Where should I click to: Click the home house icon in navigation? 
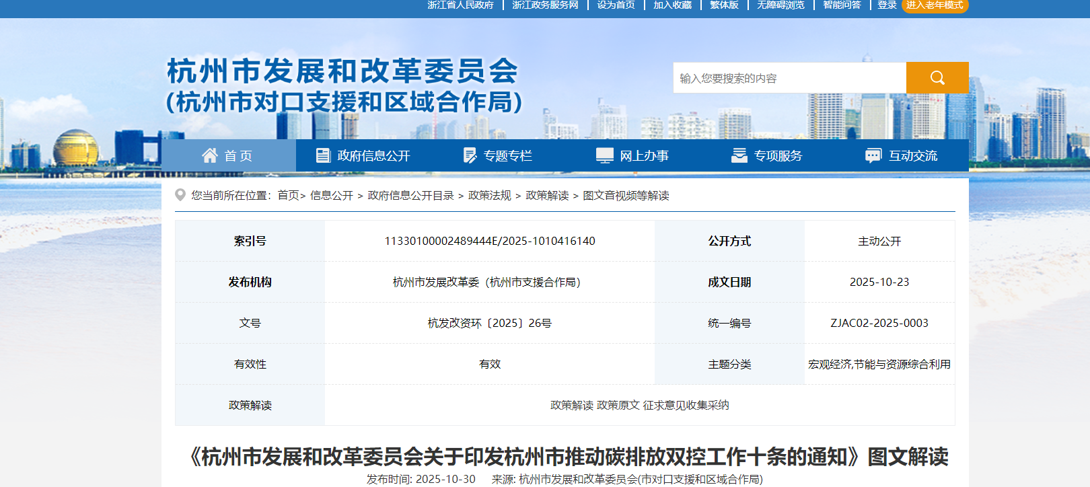[x=210, y=155]
